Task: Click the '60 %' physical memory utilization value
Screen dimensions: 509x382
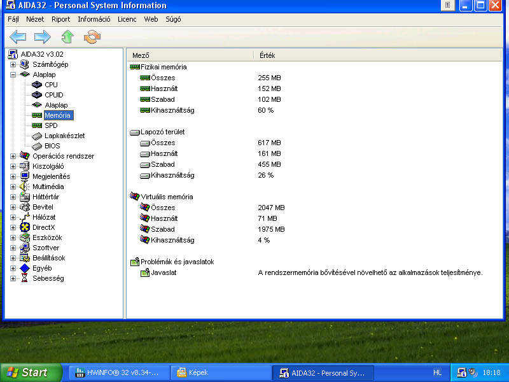Action: 265,110
